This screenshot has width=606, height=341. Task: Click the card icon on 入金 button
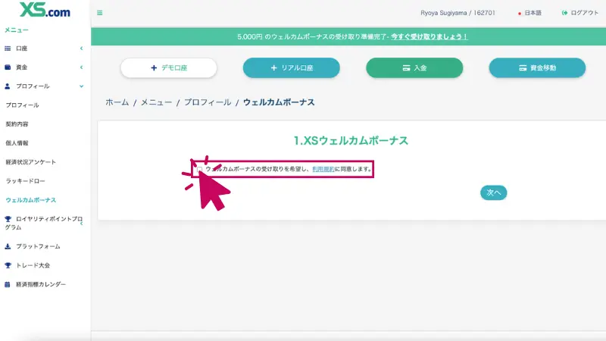point(406,67)
